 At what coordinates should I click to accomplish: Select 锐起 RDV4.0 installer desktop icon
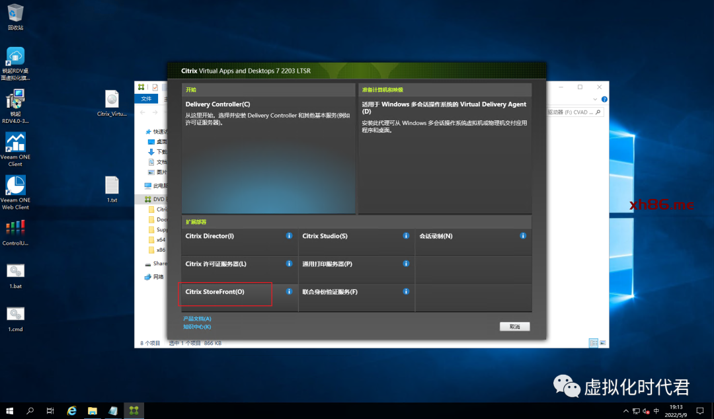click(x=15, y=106)
